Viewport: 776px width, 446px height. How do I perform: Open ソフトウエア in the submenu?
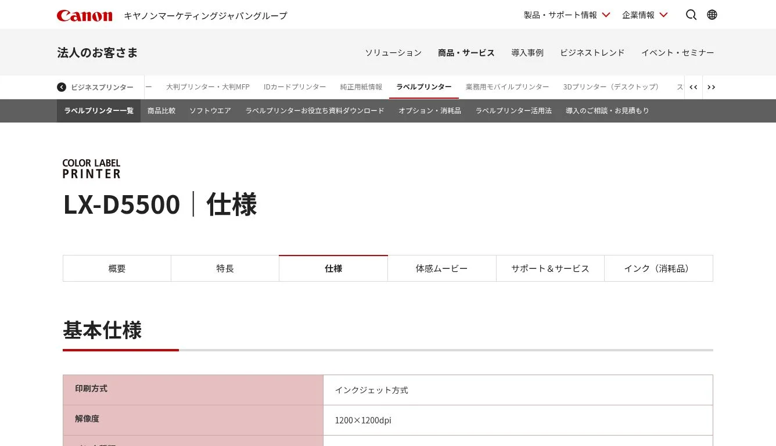210,110
